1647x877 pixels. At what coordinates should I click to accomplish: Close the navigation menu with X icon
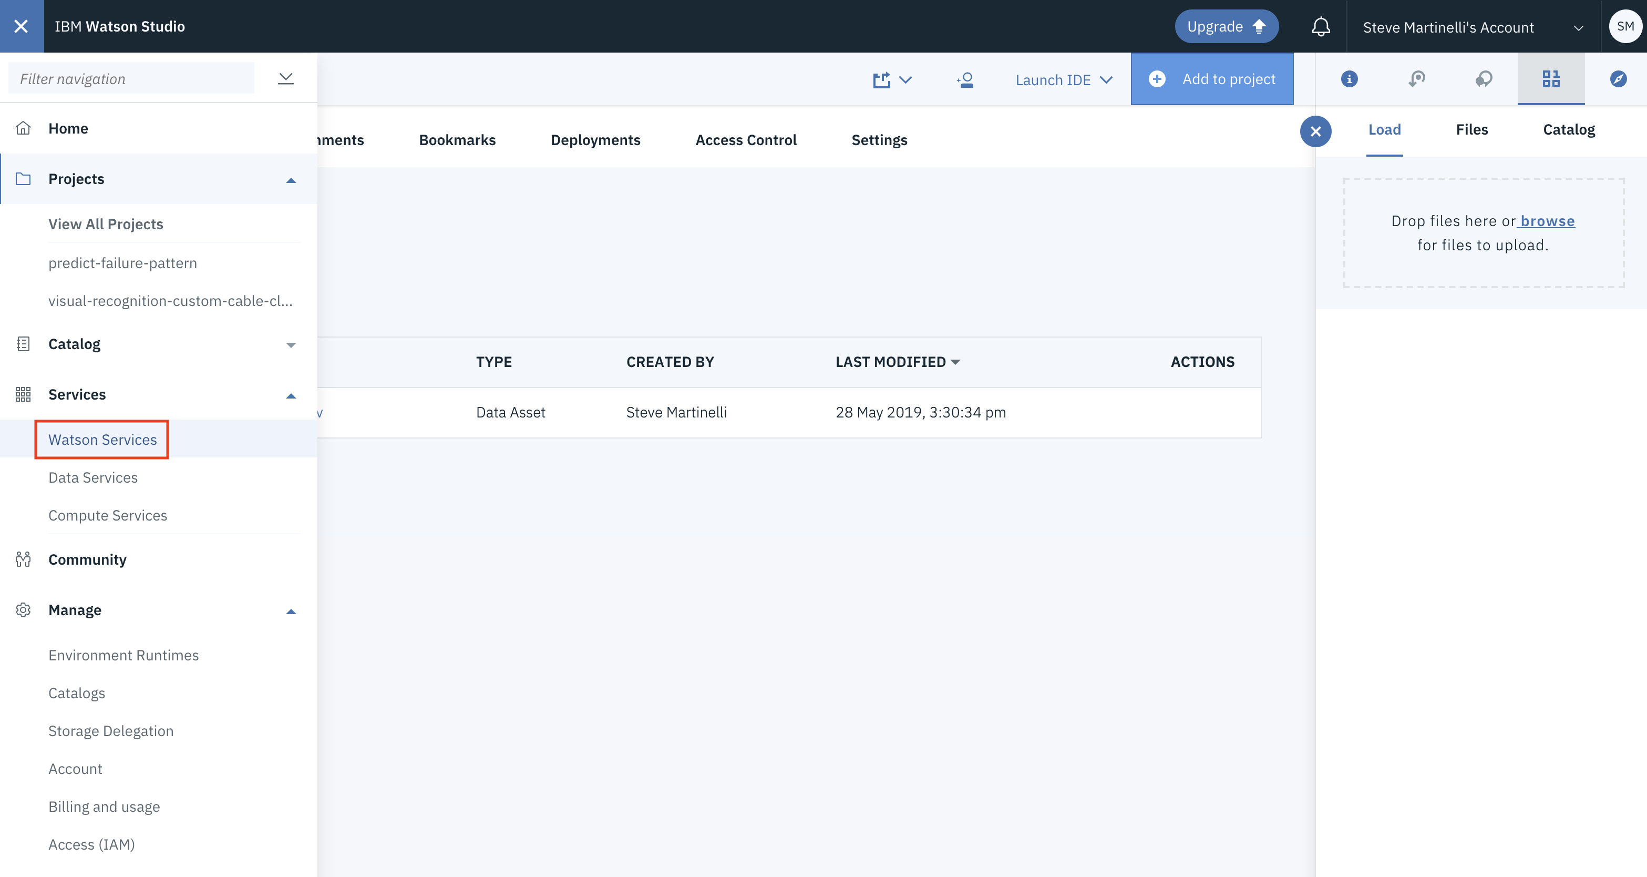click(21, 26)
